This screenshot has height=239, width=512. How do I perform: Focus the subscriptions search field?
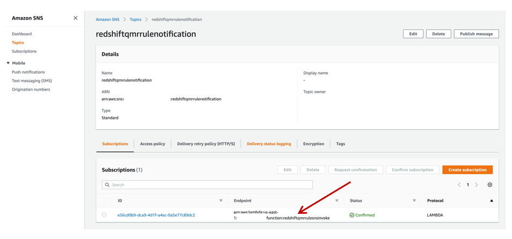pos(207,184)
